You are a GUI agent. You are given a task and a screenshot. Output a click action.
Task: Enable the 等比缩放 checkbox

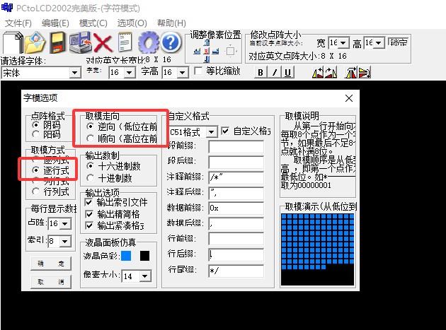click(x=198, y=71)
